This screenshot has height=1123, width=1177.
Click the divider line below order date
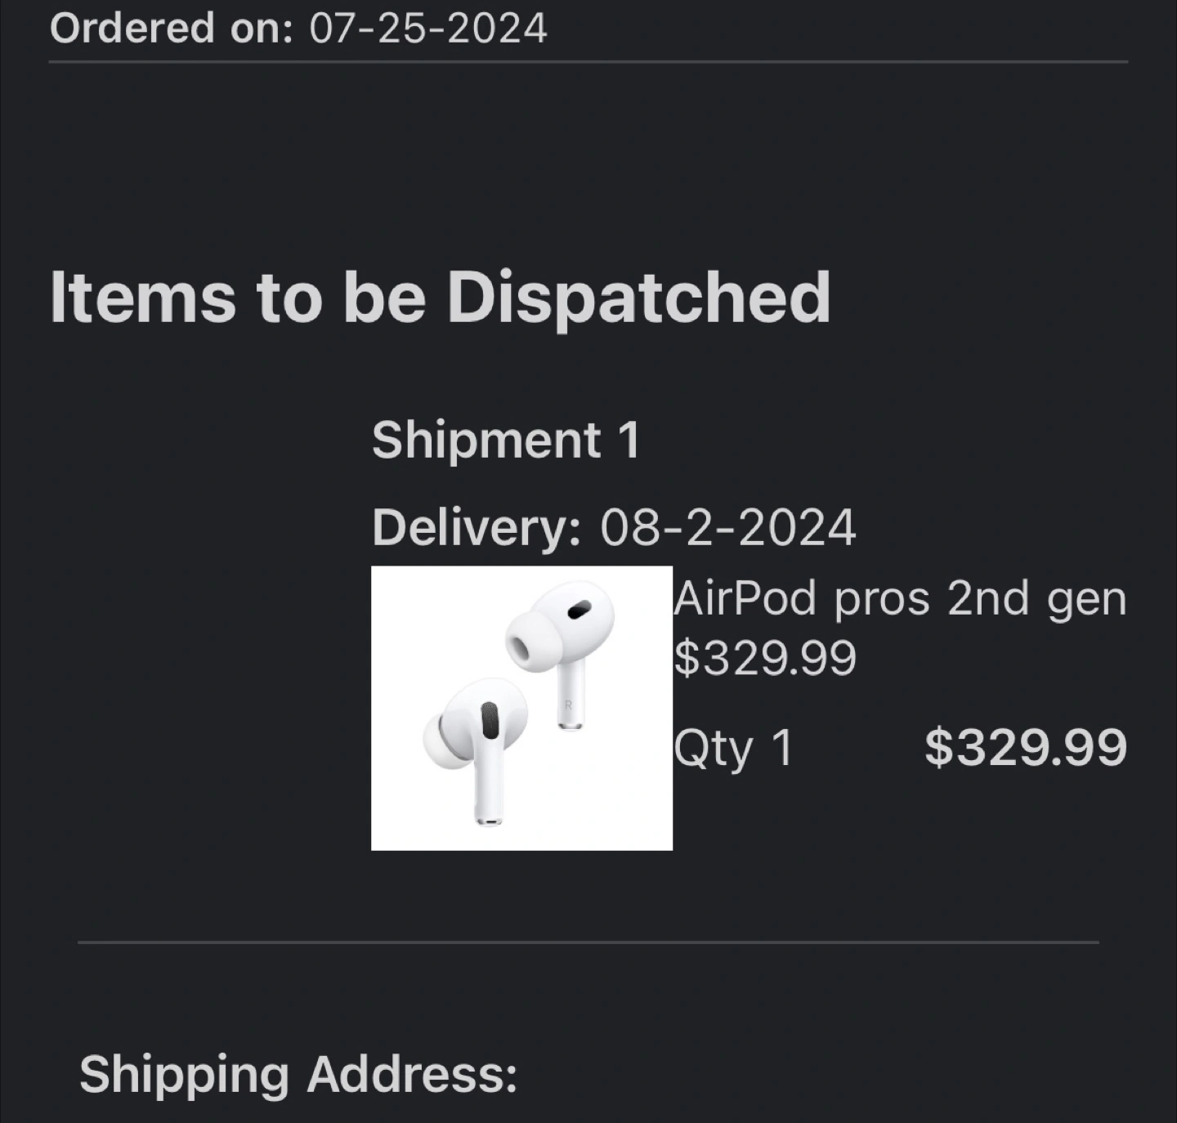point(588,62)
